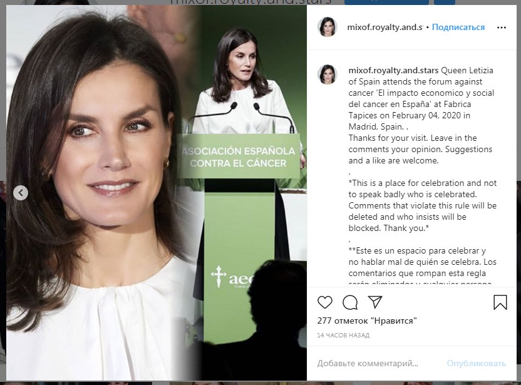
Task: Save the post with the bookmark icon
Action: (x=500, y=302)
